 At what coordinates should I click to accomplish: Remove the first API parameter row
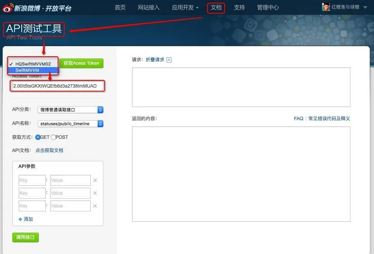coord(95,180)
